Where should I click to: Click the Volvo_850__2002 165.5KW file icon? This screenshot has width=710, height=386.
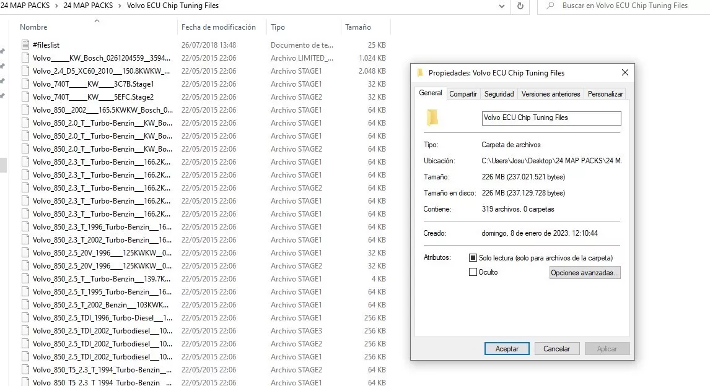coord(25,110)
